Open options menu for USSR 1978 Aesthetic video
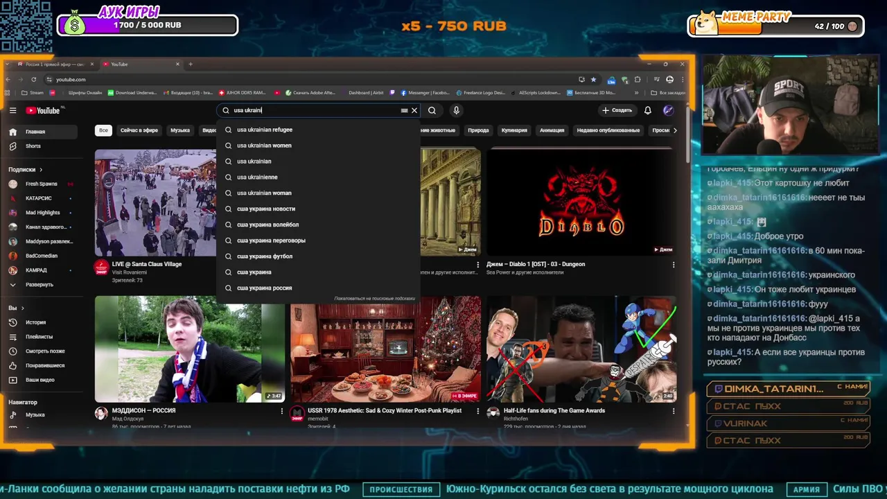 pyautogui.click(x=477, y=411)
